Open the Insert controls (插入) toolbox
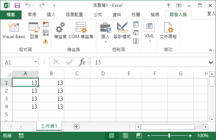The image size is (216, 140). (105, 32)
